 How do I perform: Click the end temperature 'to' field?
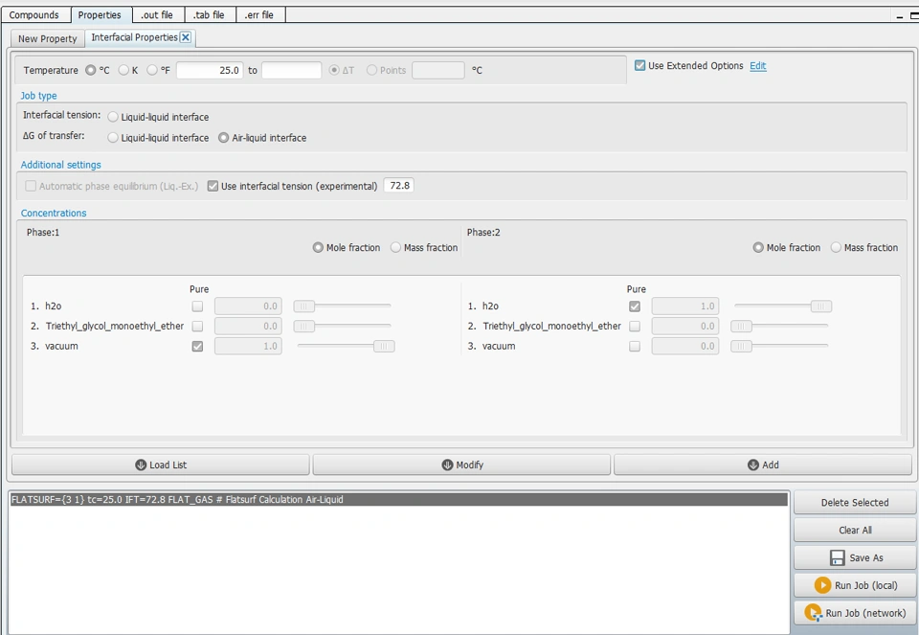pyautogui.click(x=291, y=70)
